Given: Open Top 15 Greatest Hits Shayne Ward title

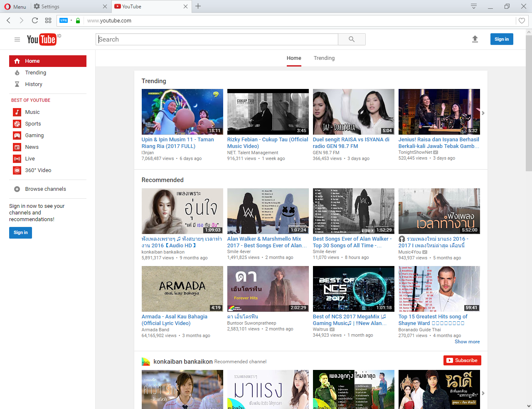Looking at the screenshot, I should pyautogui.click(x=433, y=320).
